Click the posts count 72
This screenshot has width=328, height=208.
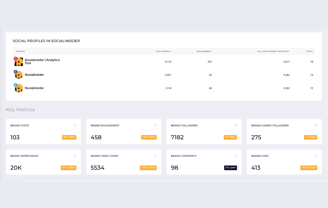(312, 88)
